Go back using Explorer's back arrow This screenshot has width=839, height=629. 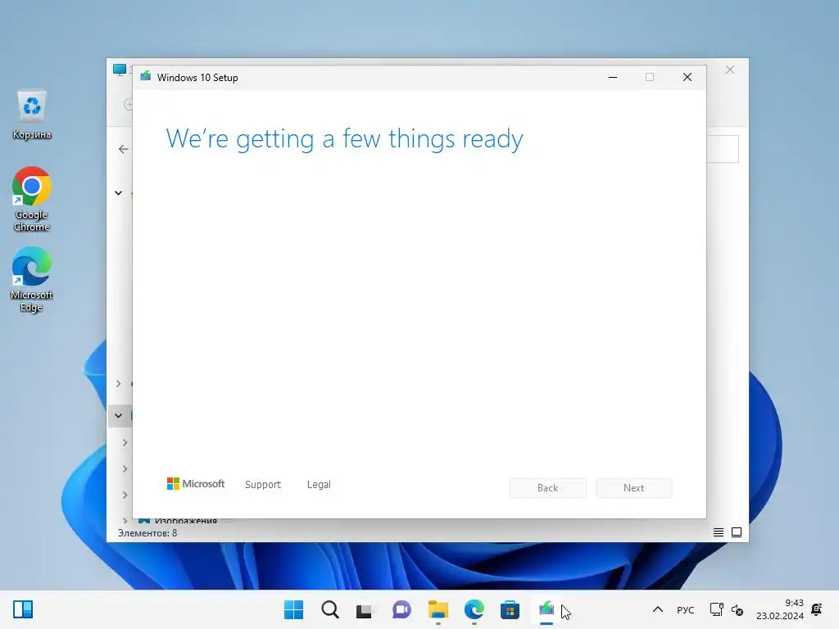(x=124, y=149)
